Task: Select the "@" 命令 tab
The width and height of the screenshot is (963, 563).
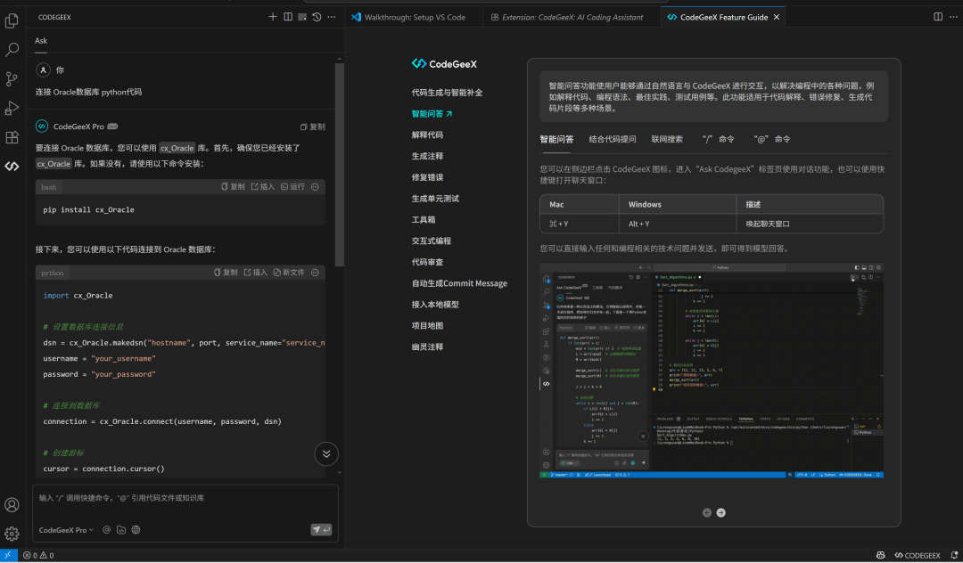Action: tap(772, 139)
